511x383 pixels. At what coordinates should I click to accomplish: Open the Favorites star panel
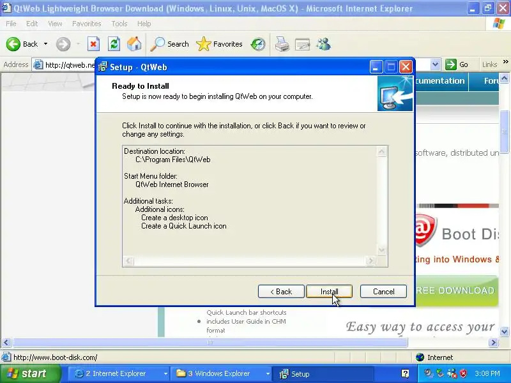point(219,44)
